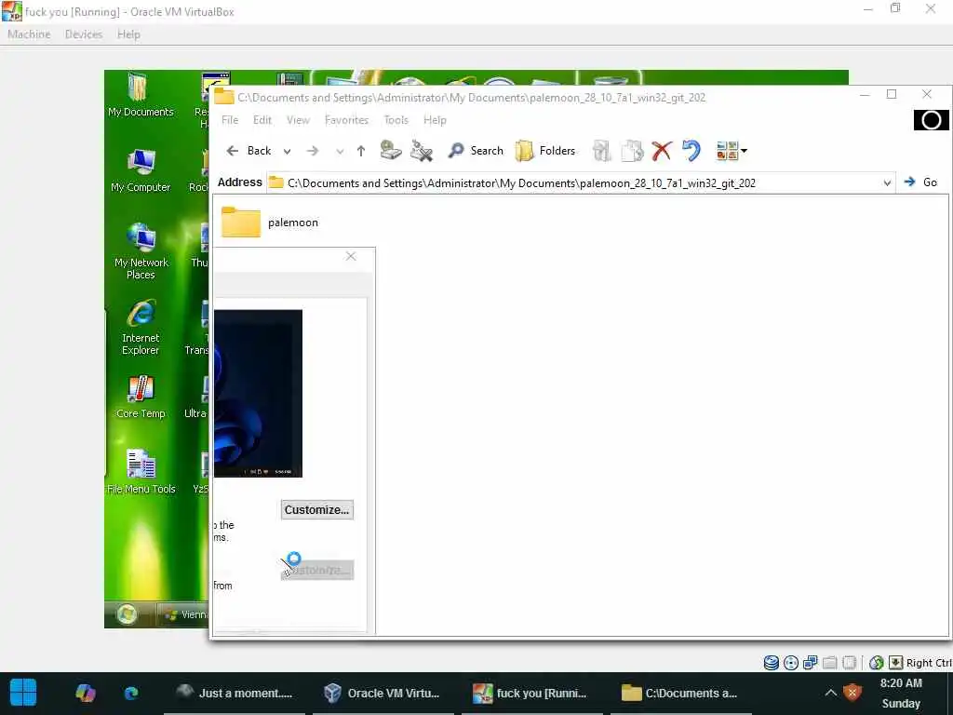Click the Copy To toolbar icon
Viewport: 953px width, 715px height.
[x=632, y=151]
